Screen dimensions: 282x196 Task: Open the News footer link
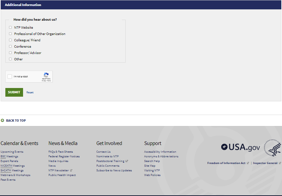(52, 166)
